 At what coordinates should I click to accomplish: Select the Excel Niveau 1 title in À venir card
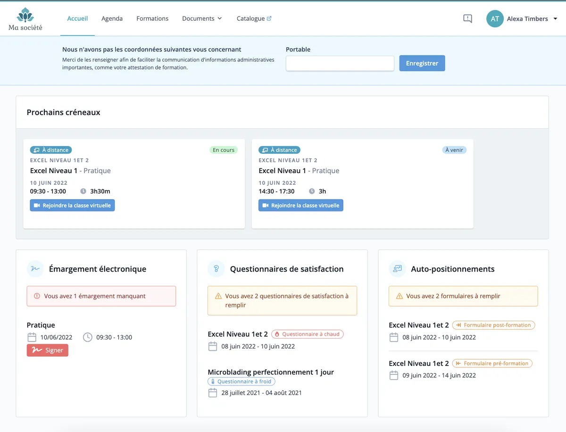pyautogui.click(x=282, y=171)
